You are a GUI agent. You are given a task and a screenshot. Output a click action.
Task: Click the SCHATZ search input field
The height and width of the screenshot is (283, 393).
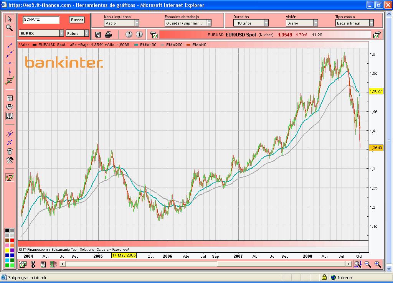click(x=41, y=20)
